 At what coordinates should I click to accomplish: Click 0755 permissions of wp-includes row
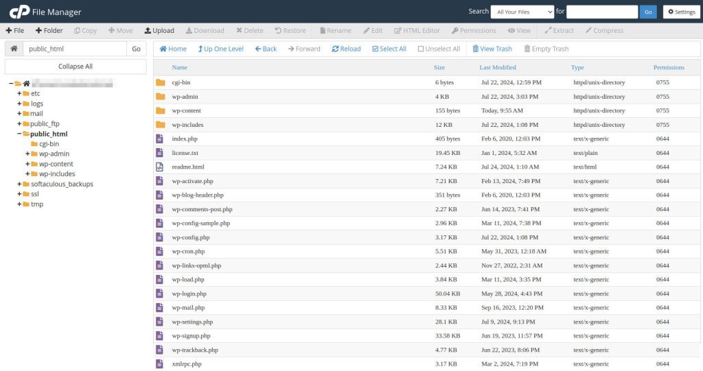tap(662, 125)
